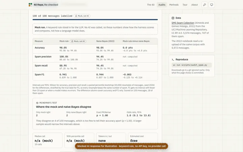Open the SMS Spam Collection link
The image size is (243, 152).
pos(183,23)
